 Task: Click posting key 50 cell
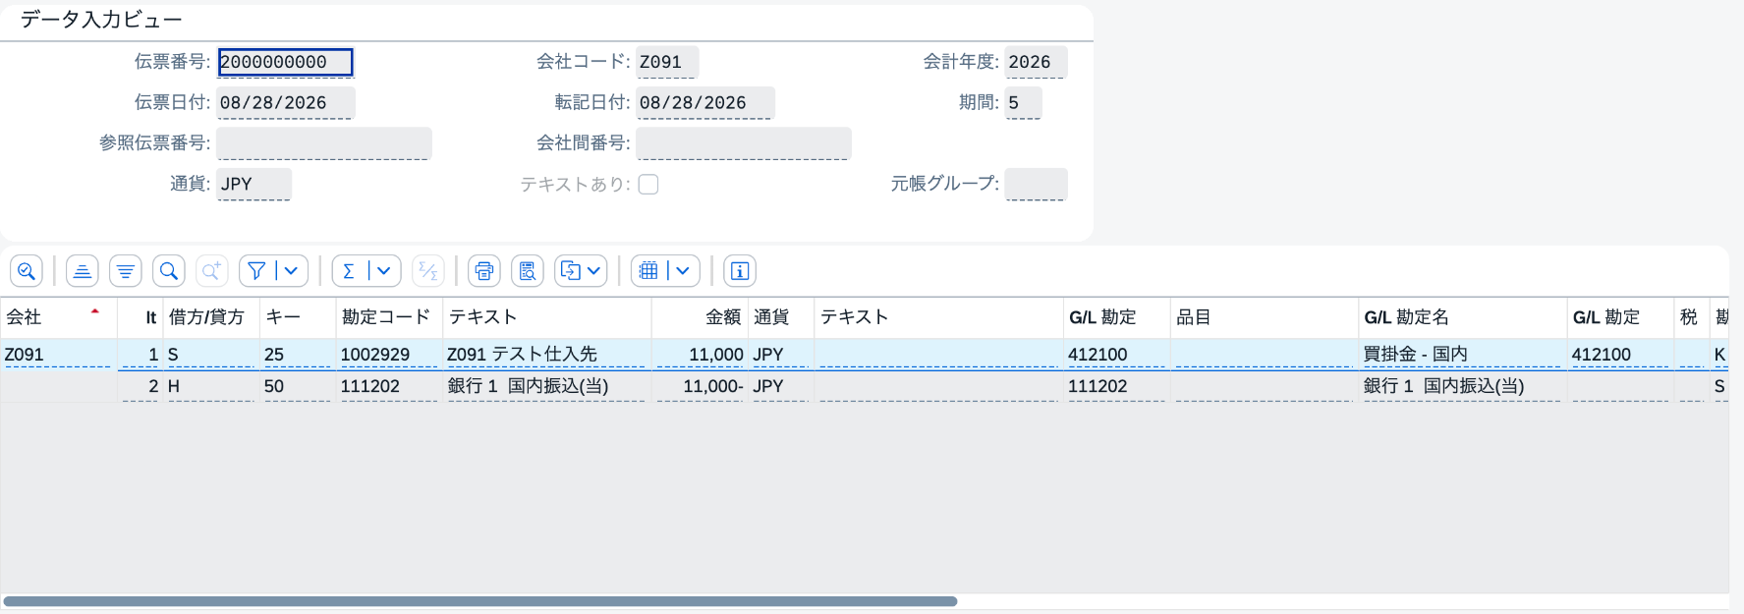(298, 387)
